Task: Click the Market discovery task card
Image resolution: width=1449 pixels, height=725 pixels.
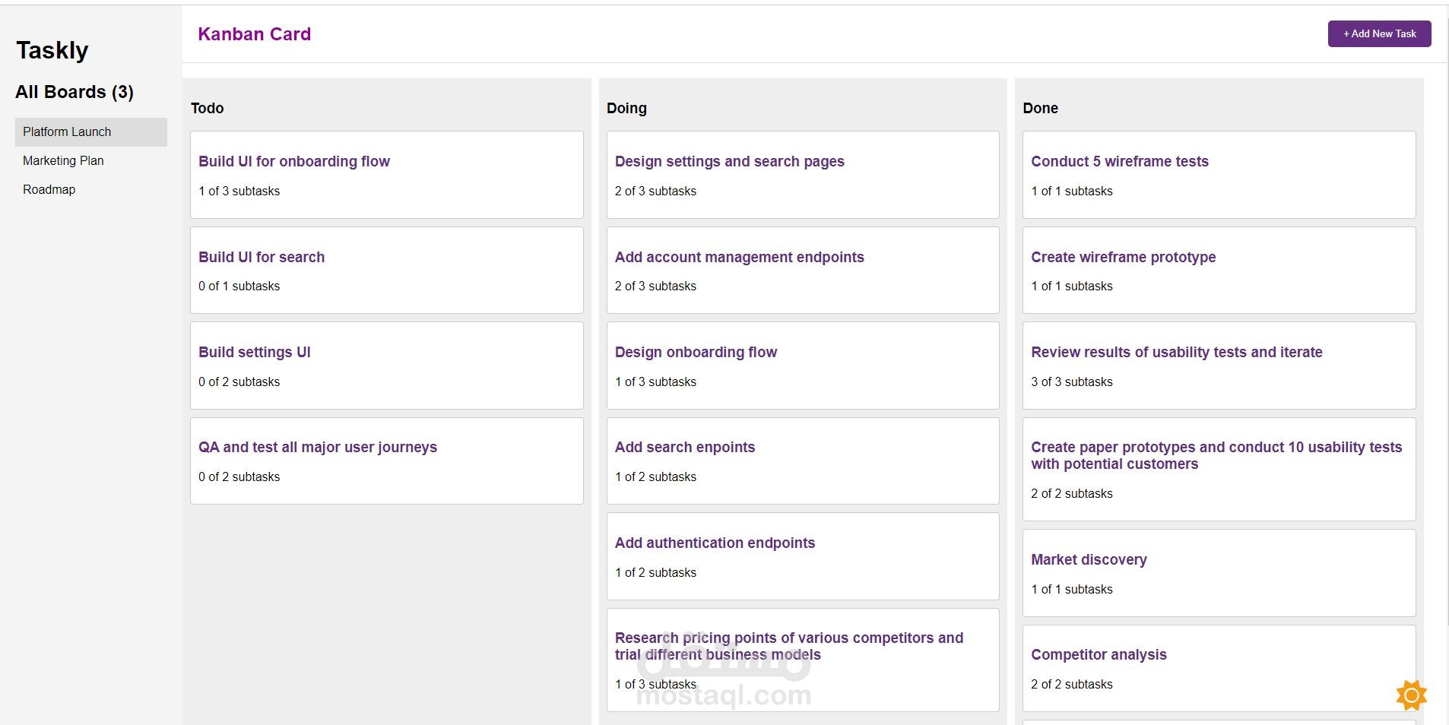Action: pyautogui.click(x=1219, y=573)
